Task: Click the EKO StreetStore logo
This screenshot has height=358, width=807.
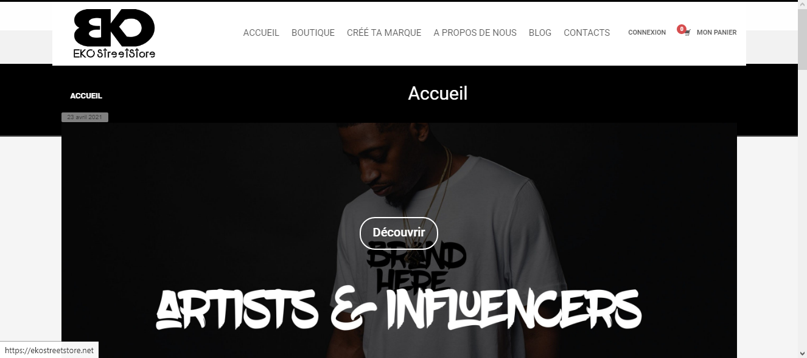Action: [114, 34]
